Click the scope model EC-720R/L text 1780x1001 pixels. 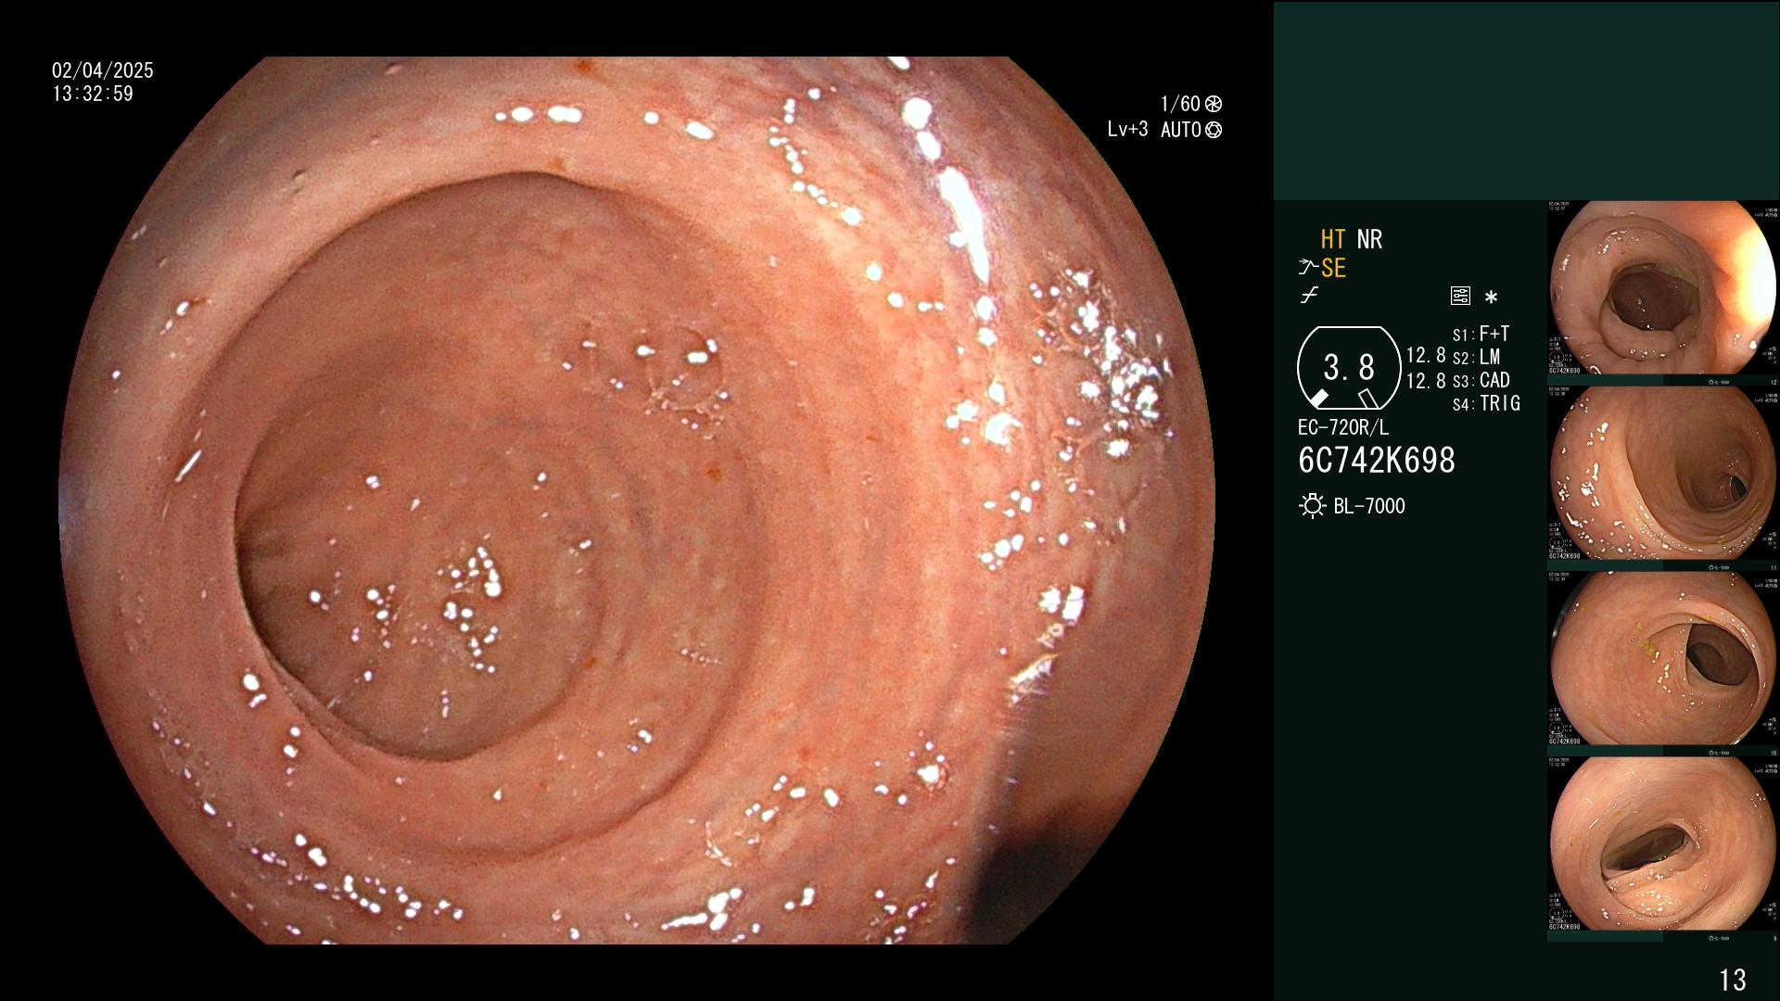[1343, 428]
